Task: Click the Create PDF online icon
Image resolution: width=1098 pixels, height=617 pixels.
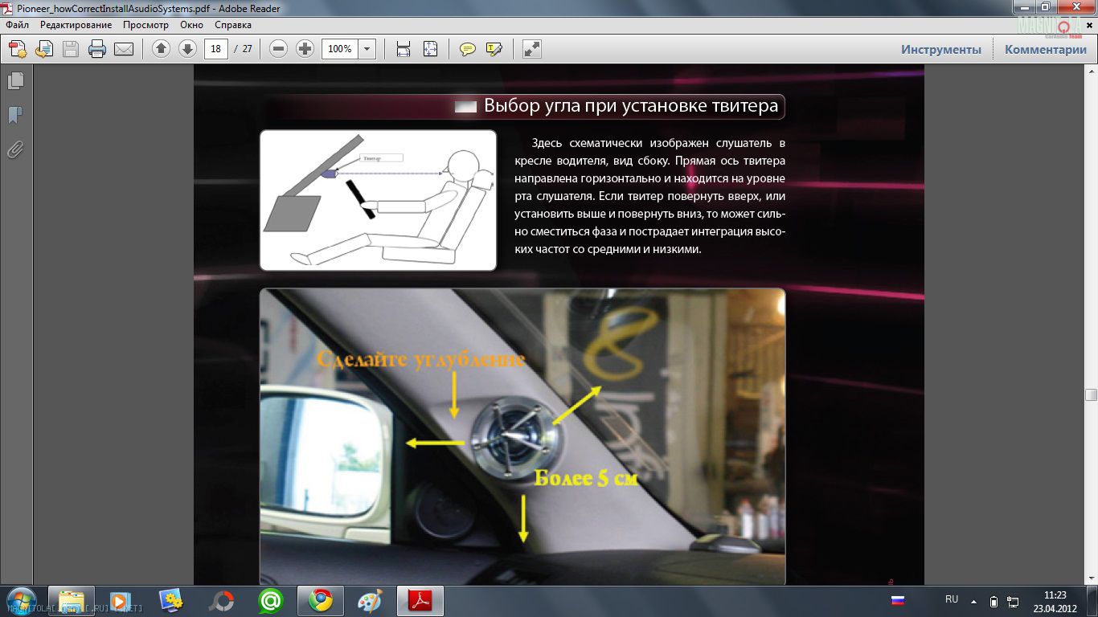Action: [x=18, y=49]
